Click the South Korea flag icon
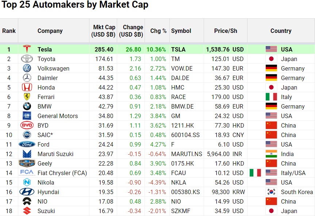 (271, 192)
